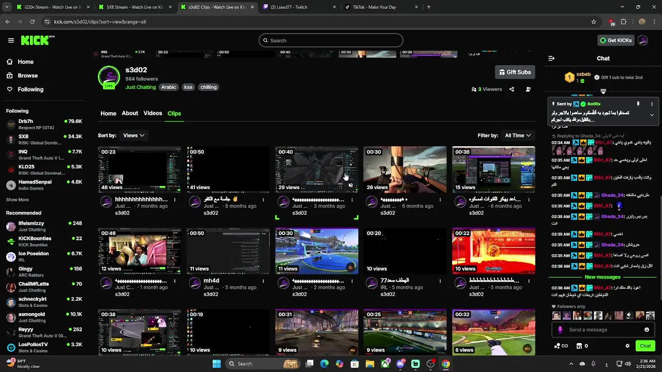Click the Send a message input
662x372 pixels.
[603, 330]
